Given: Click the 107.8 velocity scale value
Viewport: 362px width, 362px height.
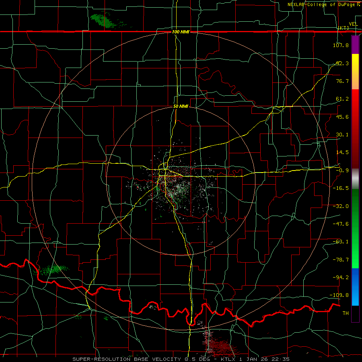Looking at the screenshot, I should 341,45.
